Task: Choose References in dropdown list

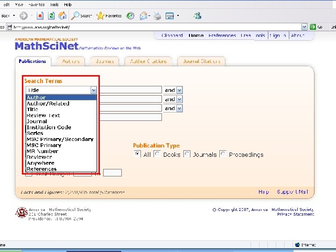Action: (61, 169)
